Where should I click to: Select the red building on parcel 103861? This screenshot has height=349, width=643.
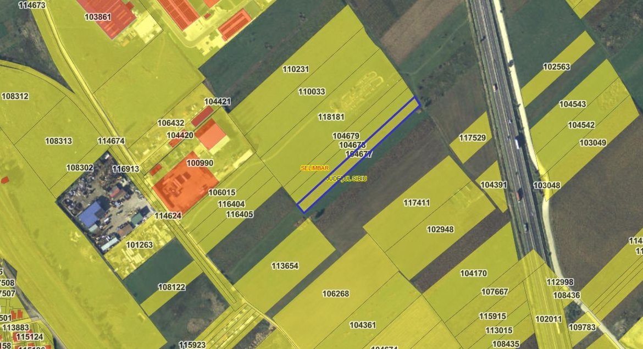pos(107,14)
